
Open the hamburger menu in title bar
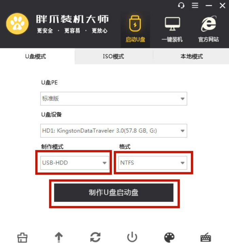[x=195, y=5]
